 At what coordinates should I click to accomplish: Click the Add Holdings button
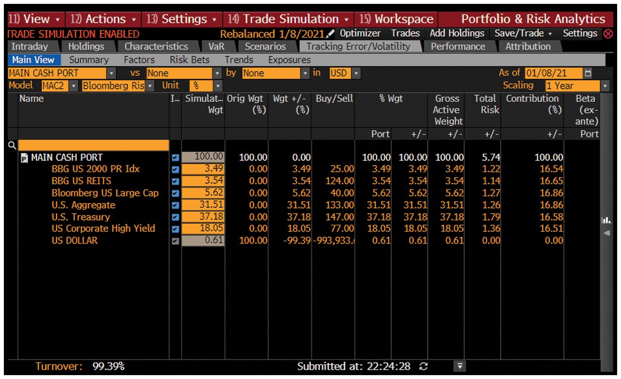coord(456,33)
